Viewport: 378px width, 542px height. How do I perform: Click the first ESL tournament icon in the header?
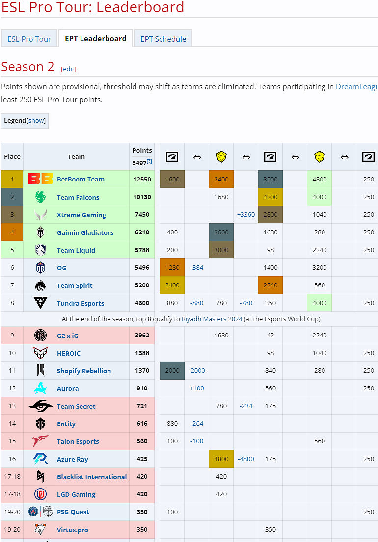click(x=172, y=156)
